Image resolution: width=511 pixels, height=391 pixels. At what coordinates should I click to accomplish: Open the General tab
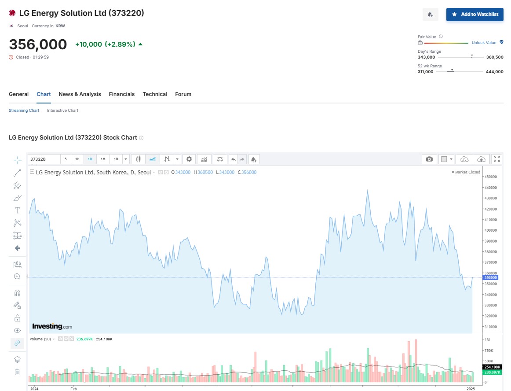tap(18, 94)
